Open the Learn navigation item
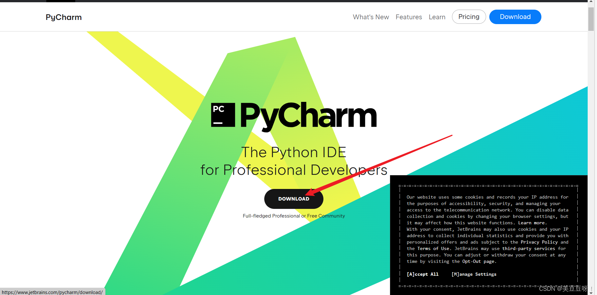Image resolution: width=597 pixels, height=295 pixels. click(x=437, y=17)
